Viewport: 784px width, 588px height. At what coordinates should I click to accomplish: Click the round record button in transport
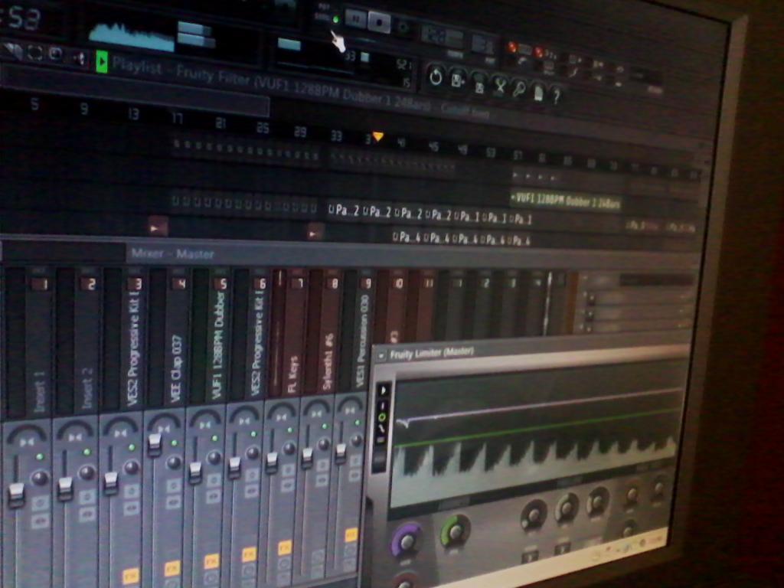click(x=403, y=27)
